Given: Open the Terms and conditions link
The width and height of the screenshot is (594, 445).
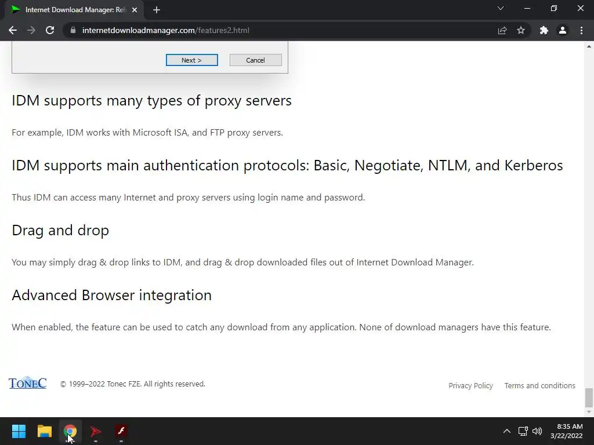Looking at the screenshot, I should [540, 385].
